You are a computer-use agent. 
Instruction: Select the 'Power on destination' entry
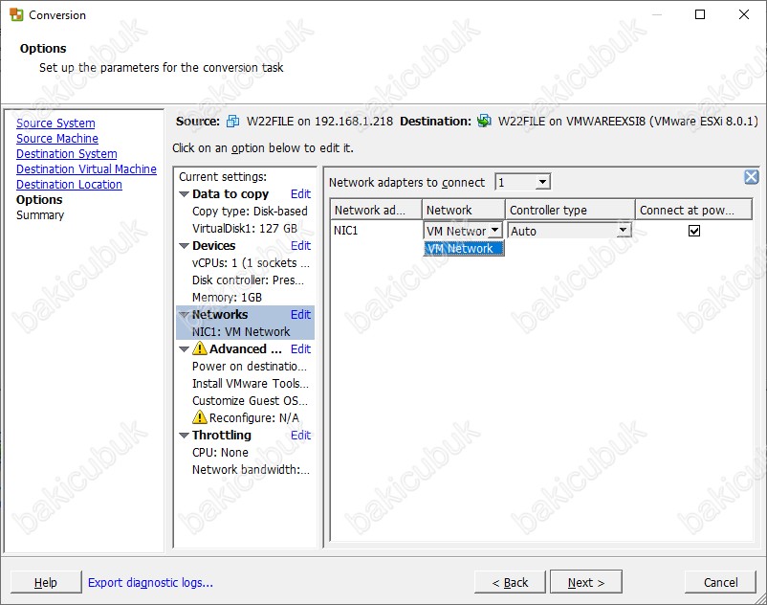coord(250,366)
